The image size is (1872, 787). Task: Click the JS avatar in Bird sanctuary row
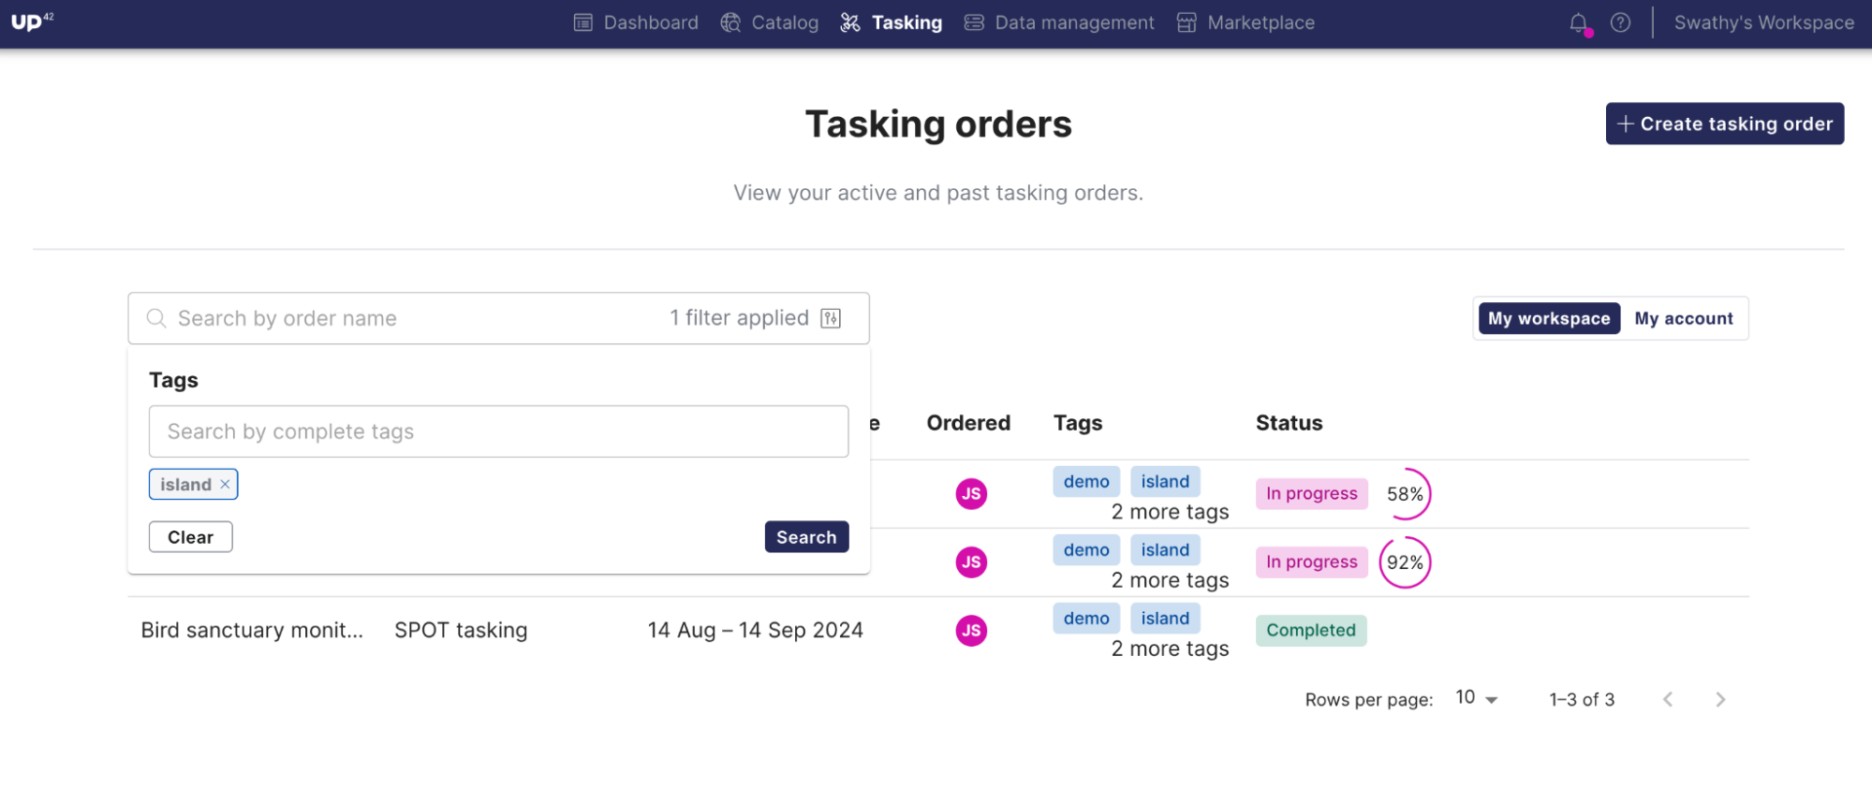(971, 630)
